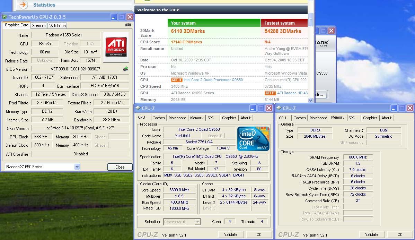Click the left CPU-Z window title icon
This screenshot has width=415, height=240.
coord(138,108)
